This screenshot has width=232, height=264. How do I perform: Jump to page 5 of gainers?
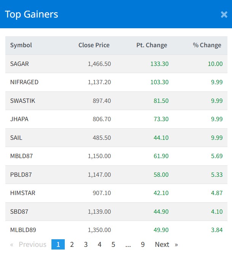pos(113,245)
